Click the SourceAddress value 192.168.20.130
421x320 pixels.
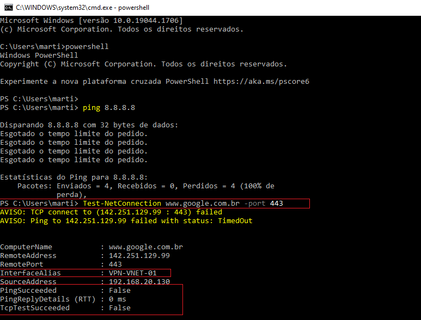[x=139, y=282]
